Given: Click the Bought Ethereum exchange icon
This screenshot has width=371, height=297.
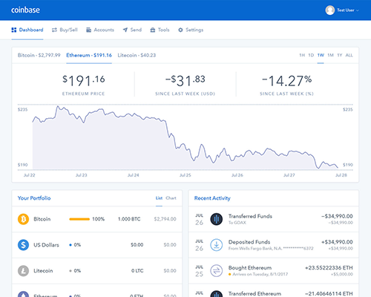Looking at the screenshot, I should (x=216, y=271).
